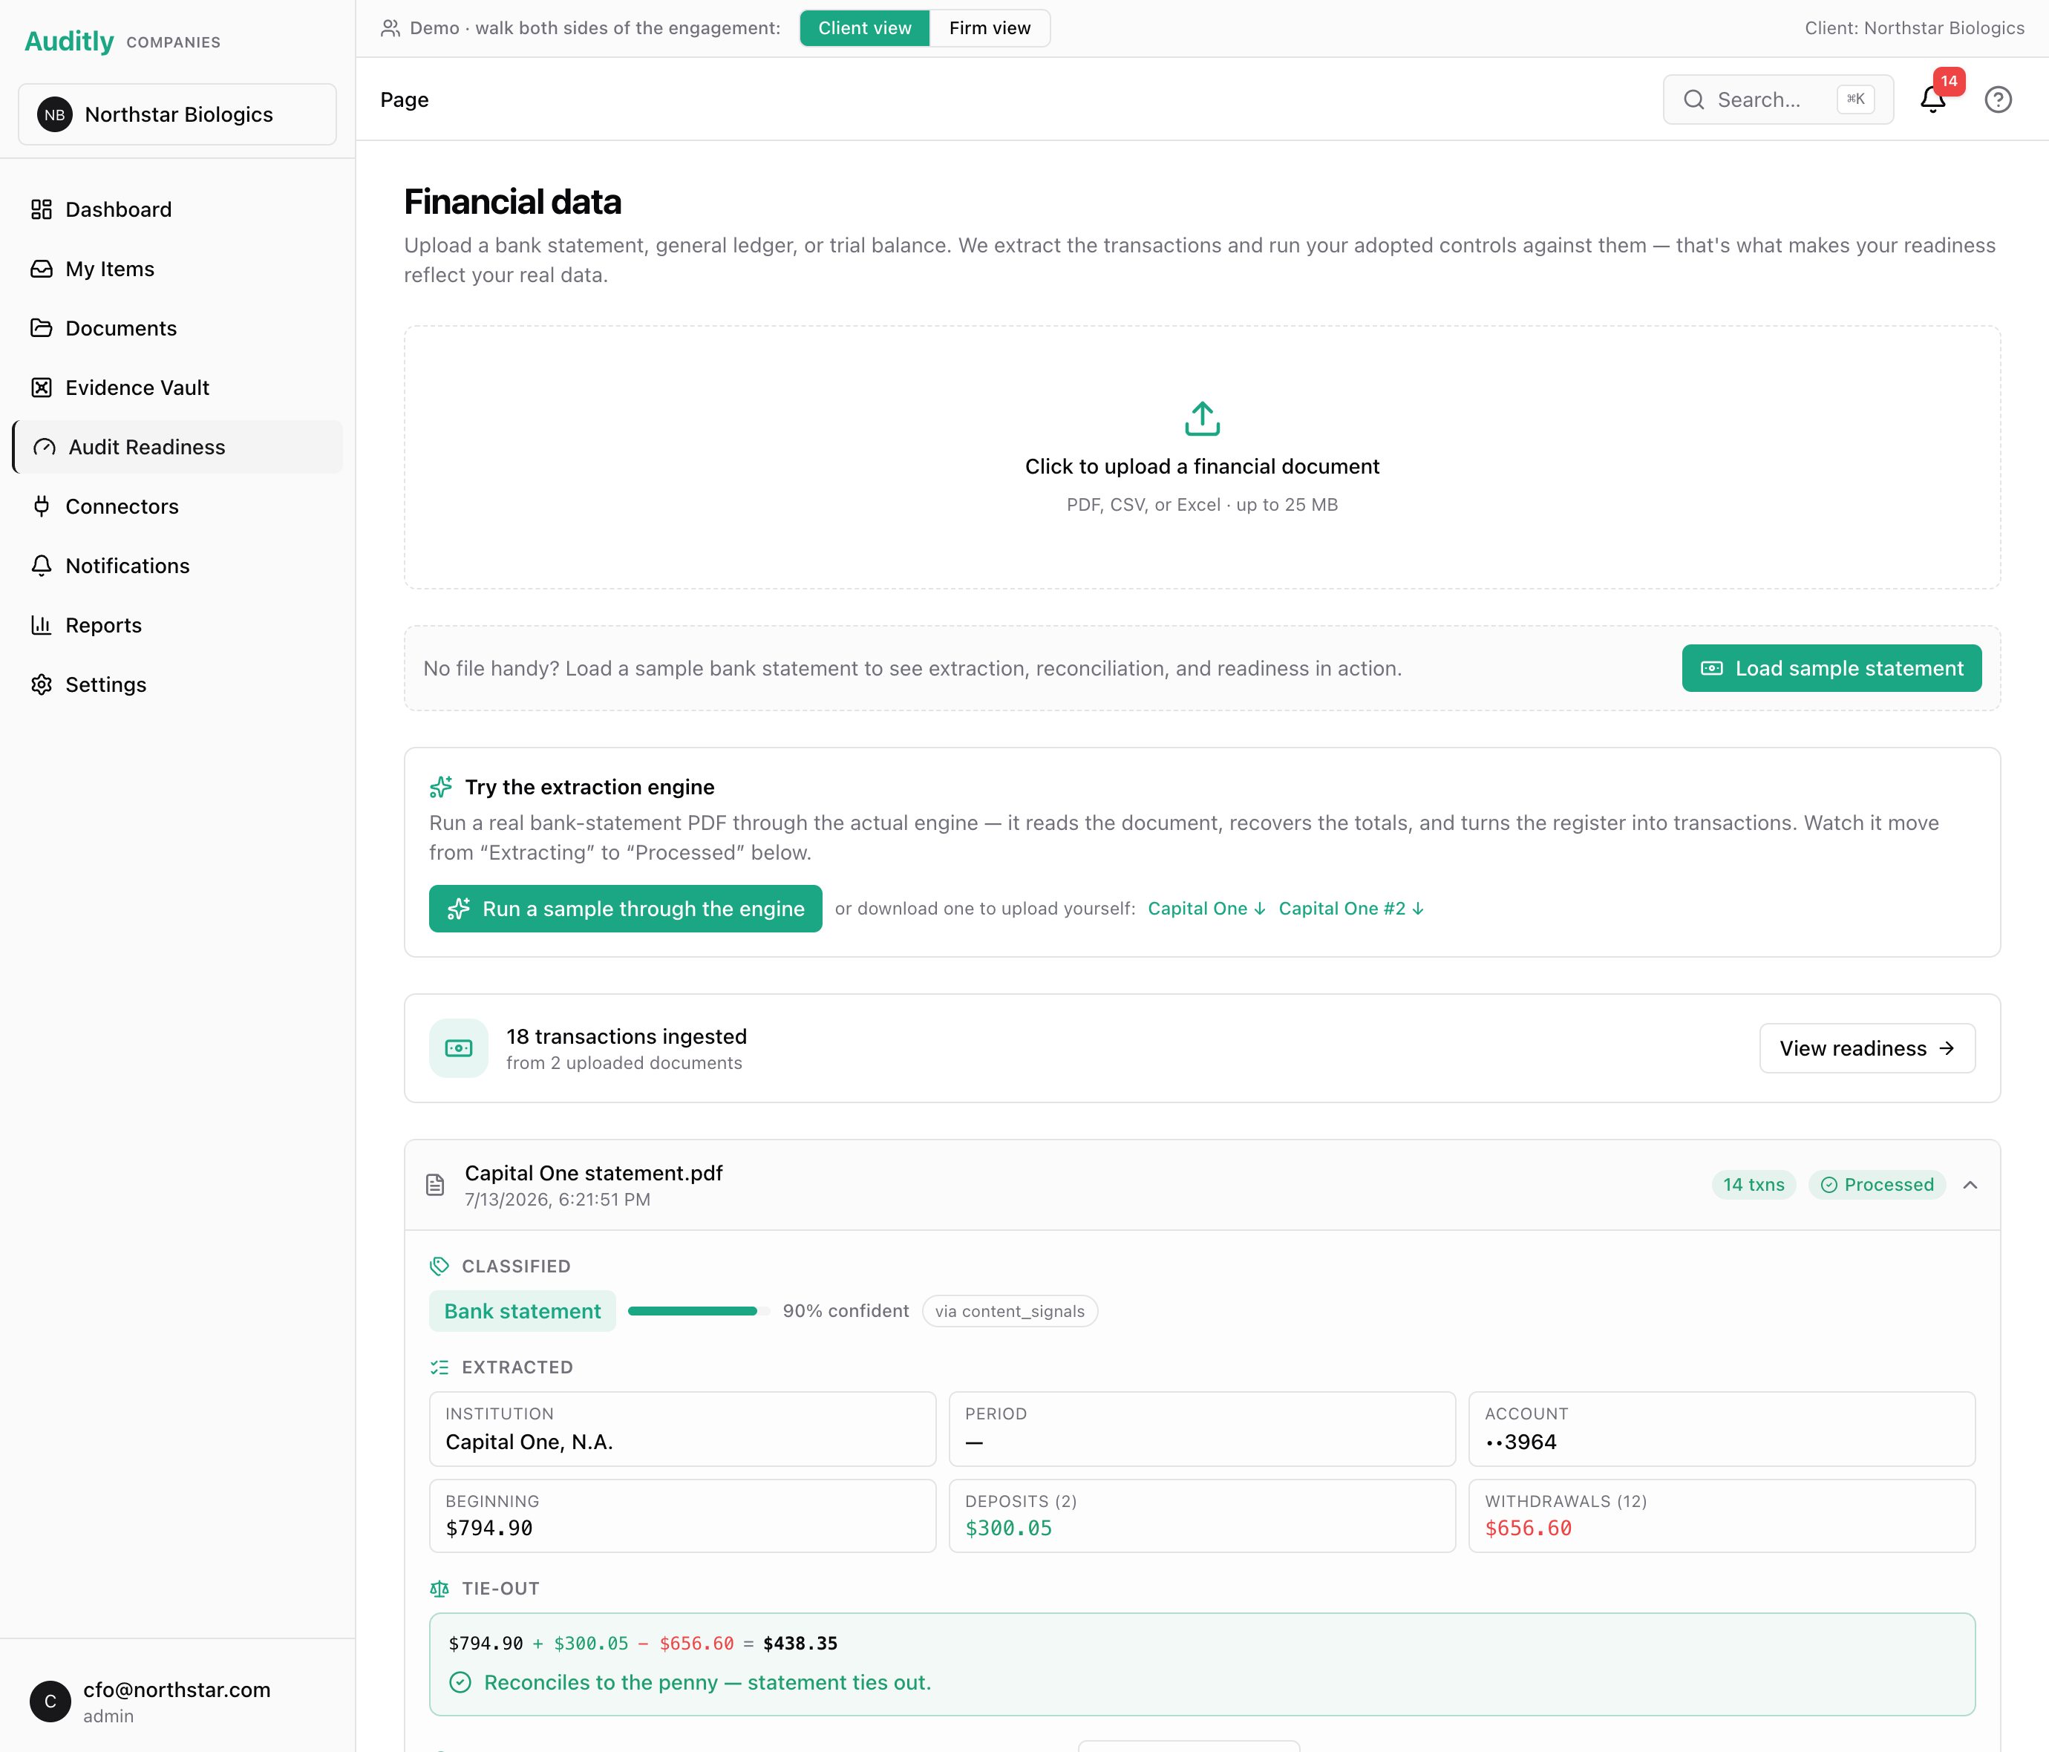This screenshot has height=1752, width=2049.
Task: Download the Capital One #2 sample
Action: click(1351, 909)
